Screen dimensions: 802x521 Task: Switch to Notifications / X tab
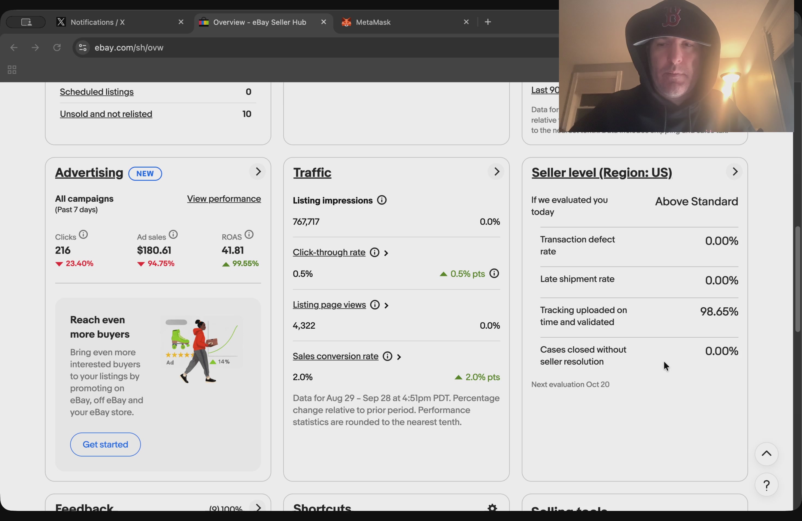click(98, 22)
